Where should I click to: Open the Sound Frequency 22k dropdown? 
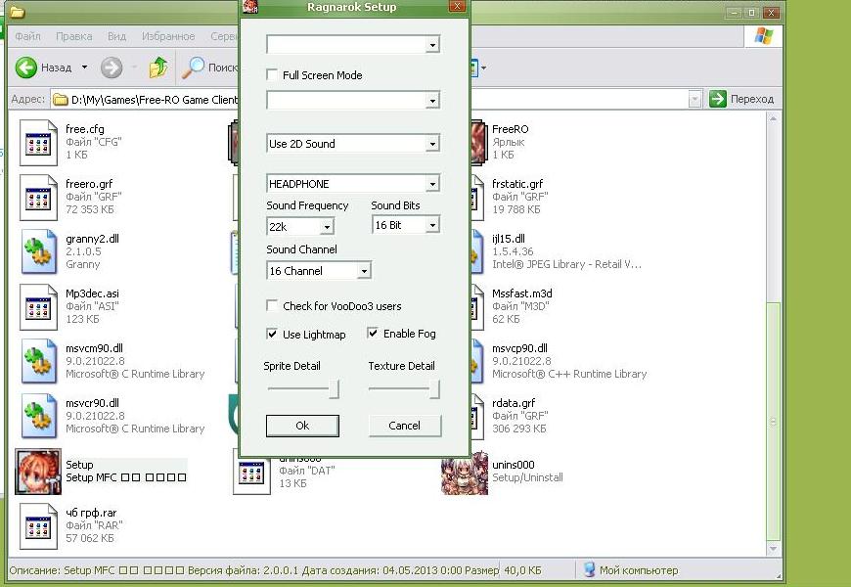tap(328, 227)
